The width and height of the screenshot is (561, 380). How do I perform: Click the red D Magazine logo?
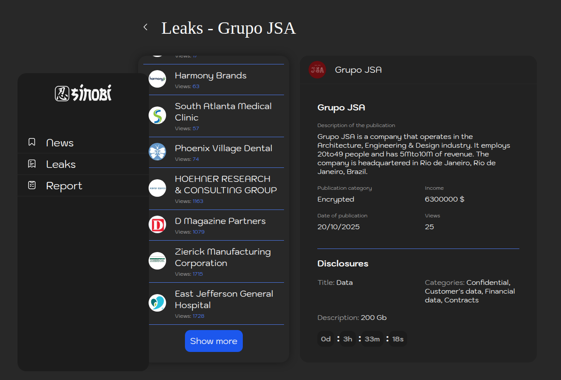(x=157, y=224)
